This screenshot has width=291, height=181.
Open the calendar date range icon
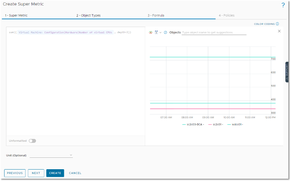[156, 32]
